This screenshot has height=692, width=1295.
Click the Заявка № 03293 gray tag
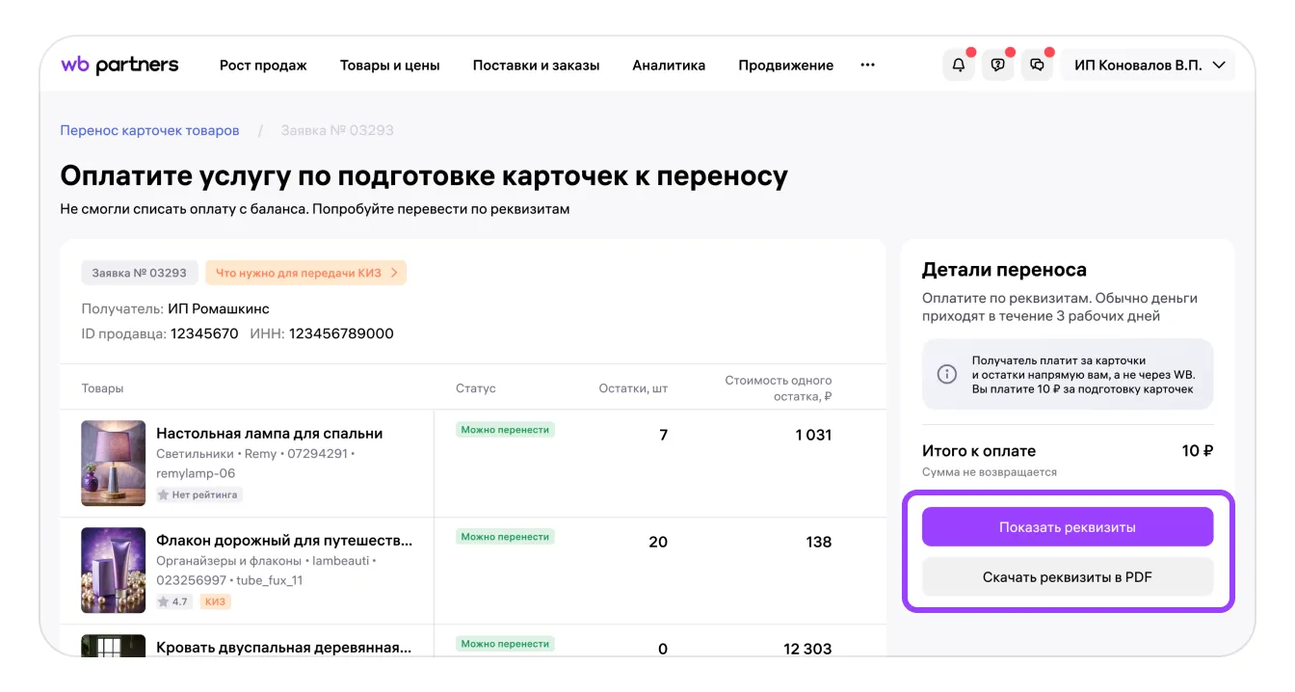click(x=140, y=273)
